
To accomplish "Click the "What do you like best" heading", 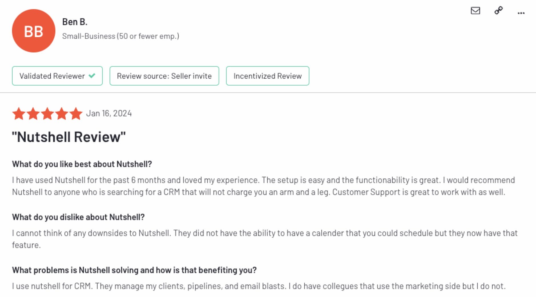I will pos(82,164).
